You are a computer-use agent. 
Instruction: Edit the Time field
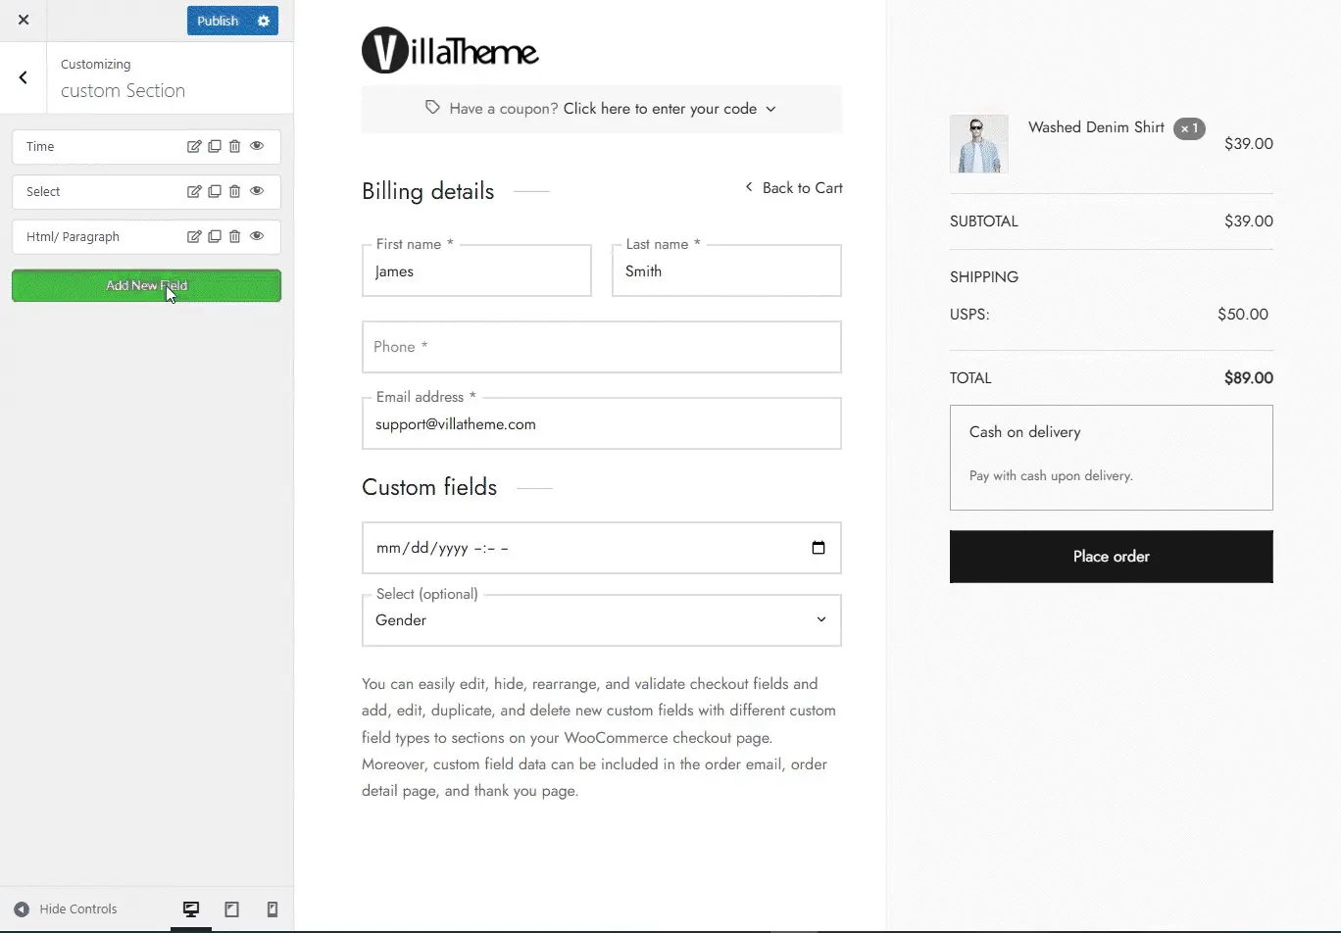coord(194,146)
